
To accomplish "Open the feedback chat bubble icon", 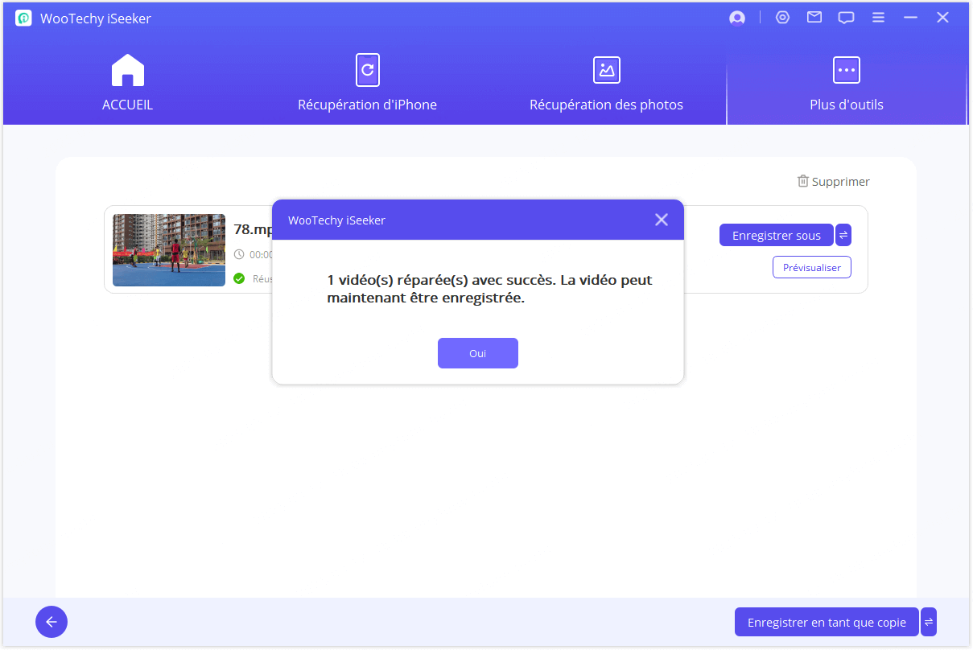I will click(846, 18).
